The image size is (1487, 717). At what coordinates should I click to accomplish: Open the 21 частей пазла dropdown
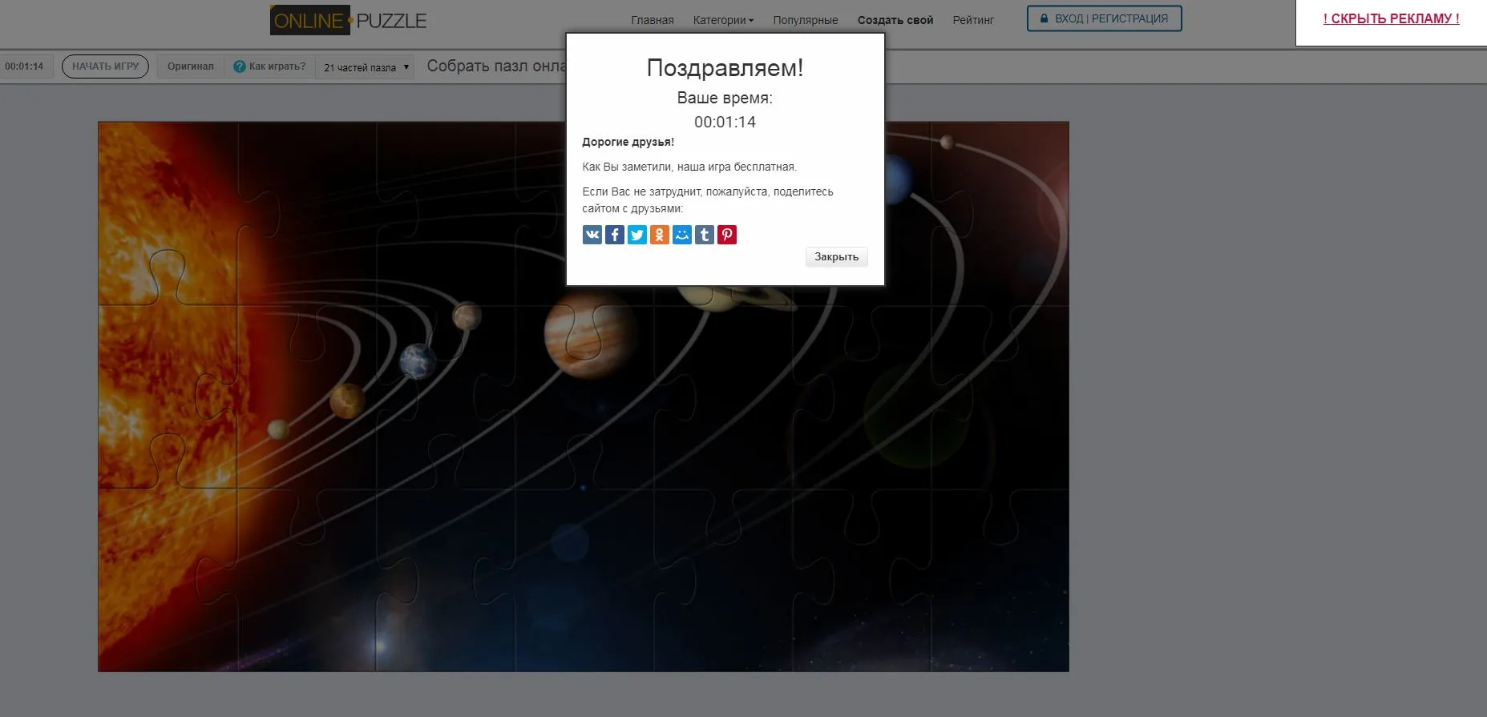(366, 67)
